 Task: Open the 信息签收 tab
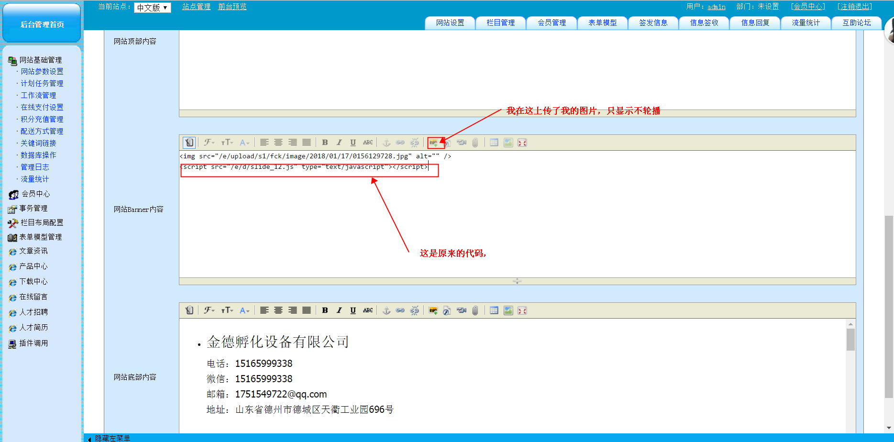[704, 23]
